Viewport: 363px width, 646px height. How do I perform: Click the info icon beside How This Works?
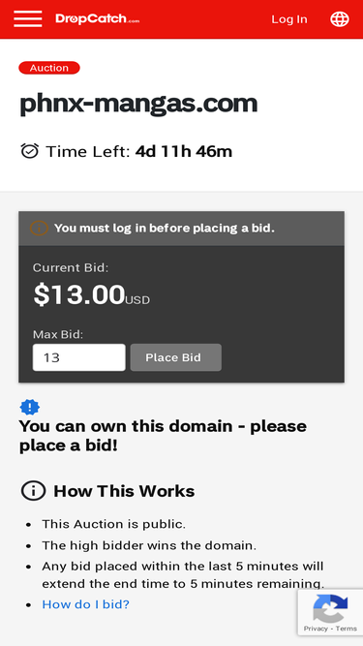tap(33, 491)
